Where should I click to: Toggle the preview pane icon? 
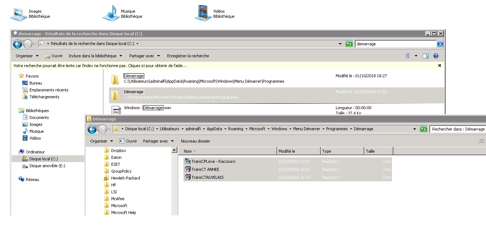pos(426,56)
